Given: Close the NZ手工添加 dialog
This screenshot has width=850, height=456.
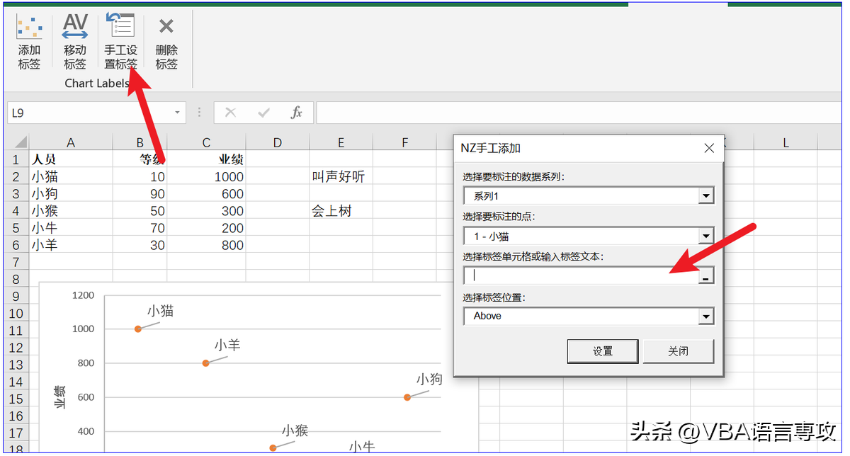Looking at the screenshot, I should point(709,148).
